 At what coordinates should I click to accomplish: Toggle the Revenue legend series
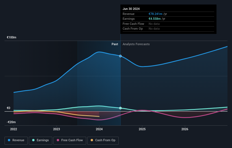[x=16, y=140]
